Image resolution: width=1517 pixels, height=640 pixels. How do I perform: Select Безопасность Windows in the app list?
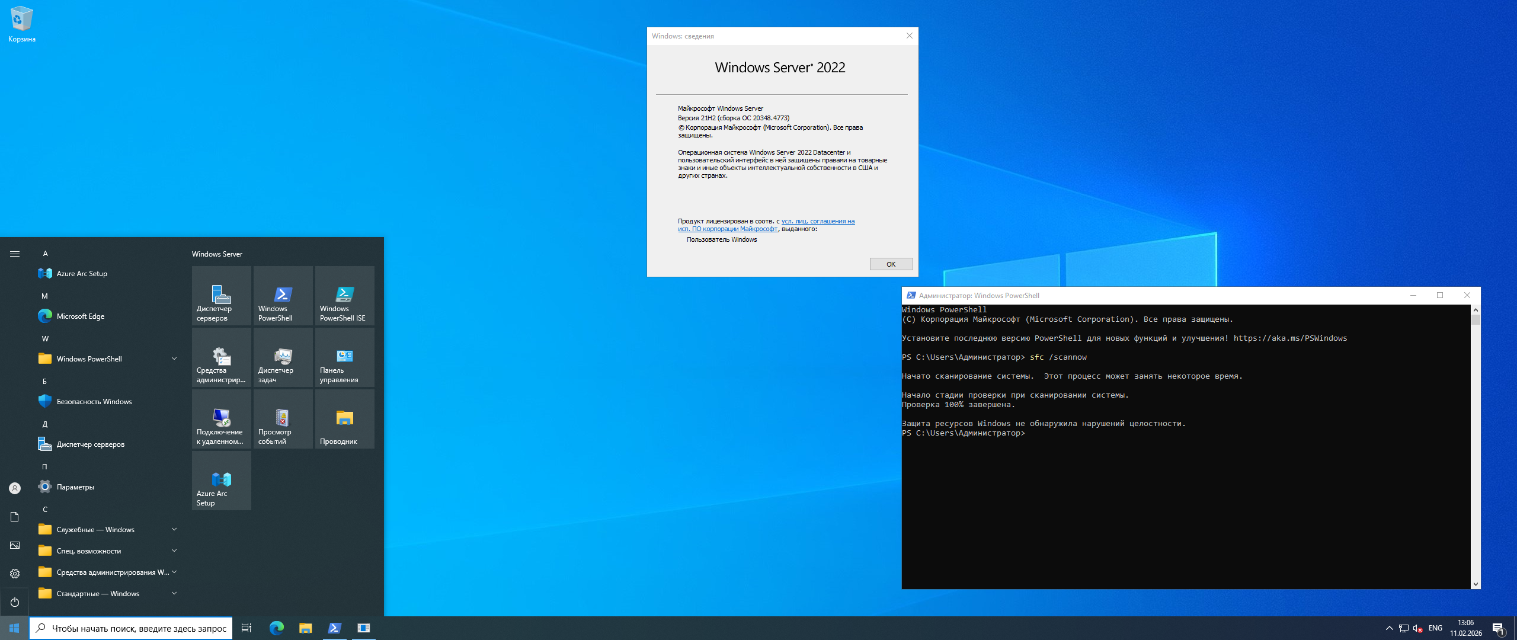click(94, 402)
